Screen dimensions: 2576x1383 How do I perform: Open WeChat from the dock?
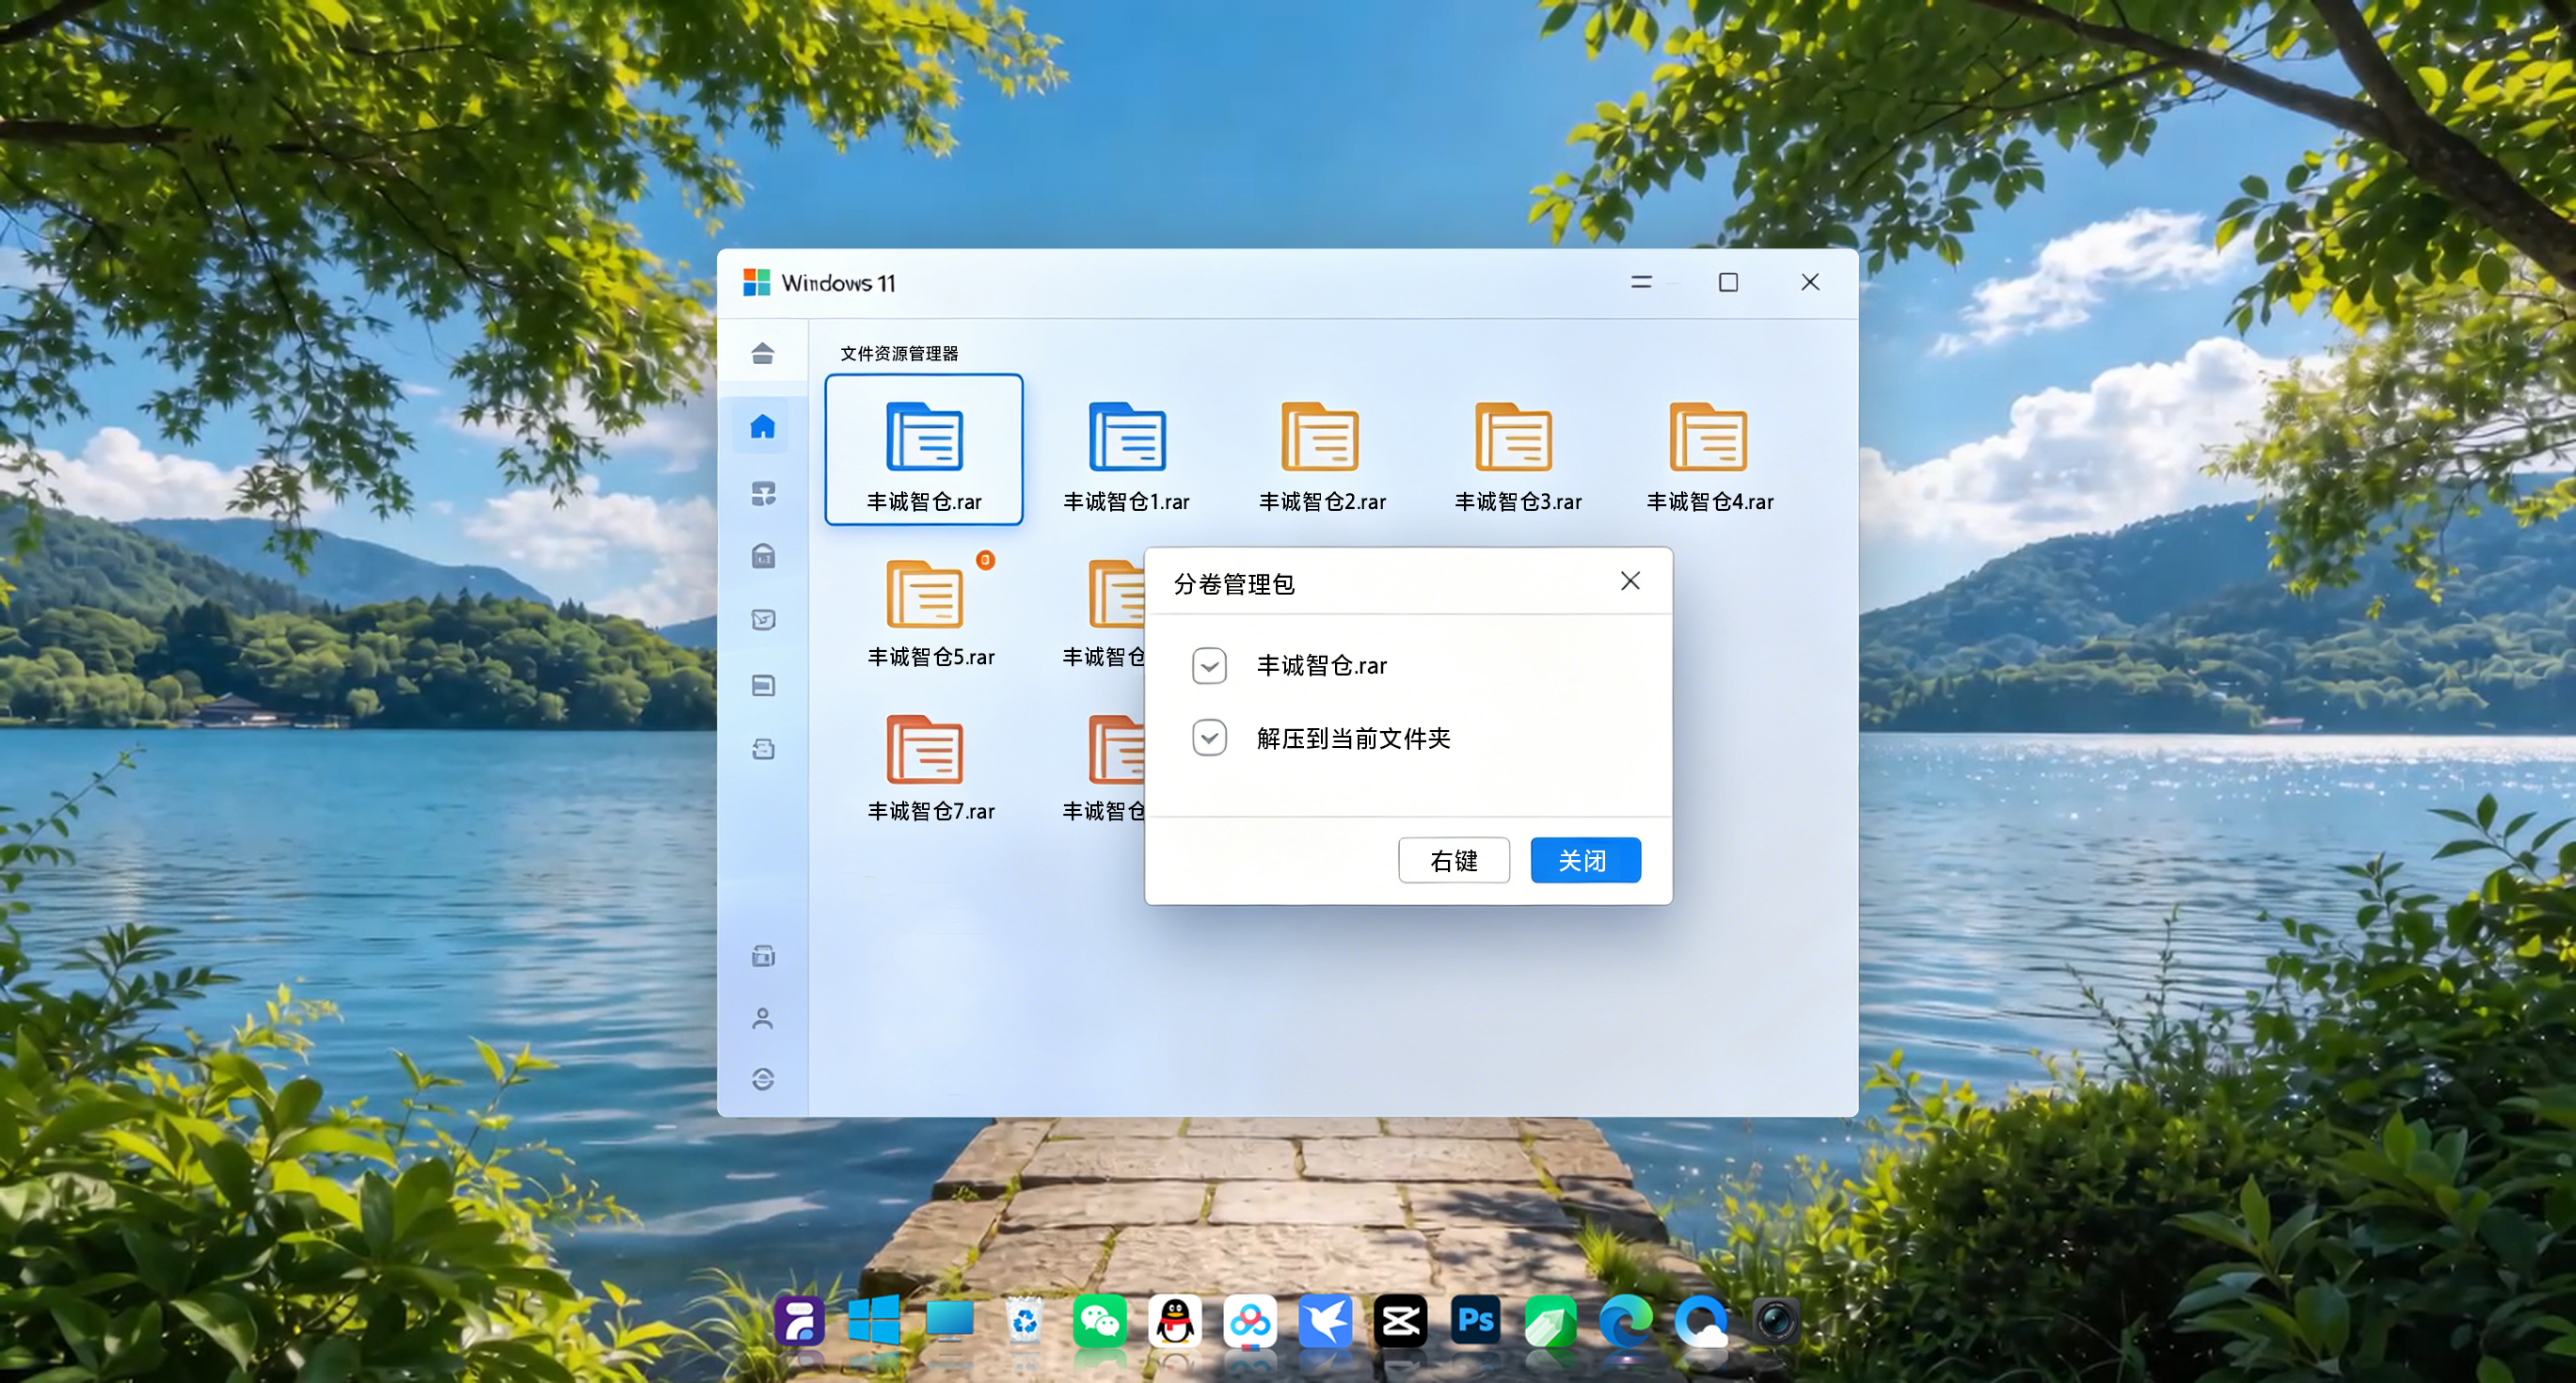point(1099,1321)
